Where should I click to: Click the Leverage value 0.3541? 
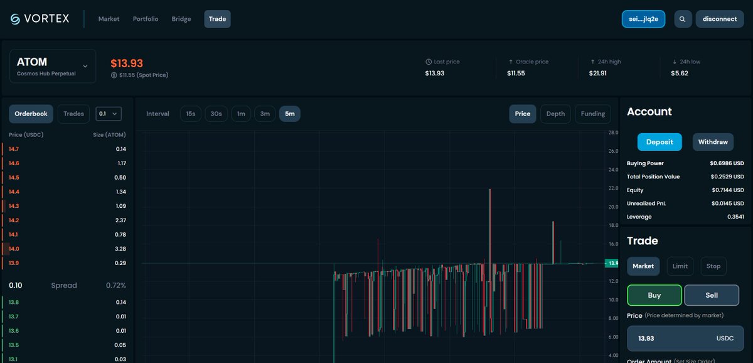pyautogui.click(x=735, y=217)
